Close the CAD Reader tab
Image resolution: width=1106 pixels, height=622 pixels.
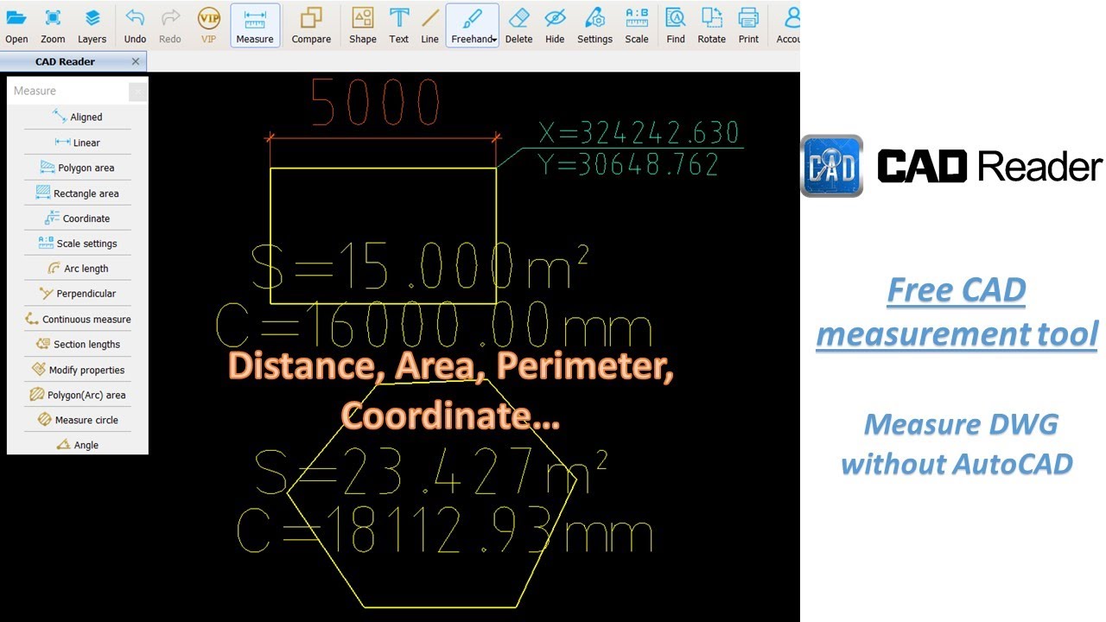point(136,61)
